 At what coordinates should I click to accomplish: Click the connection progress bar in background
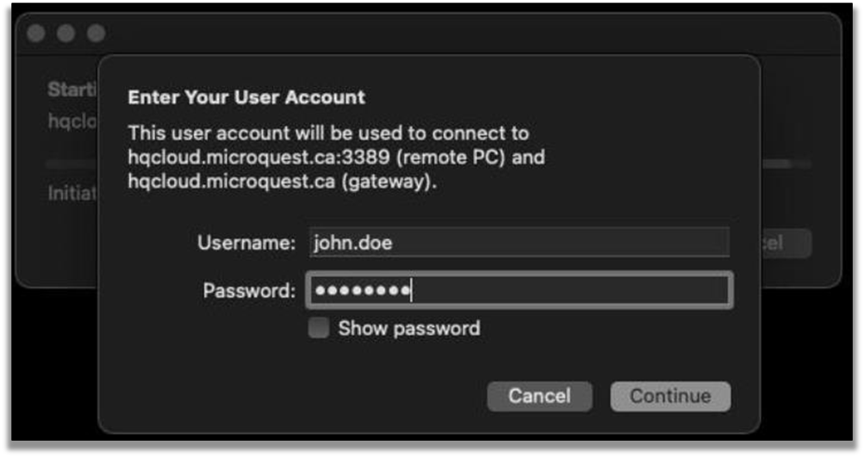pos(71,163)
